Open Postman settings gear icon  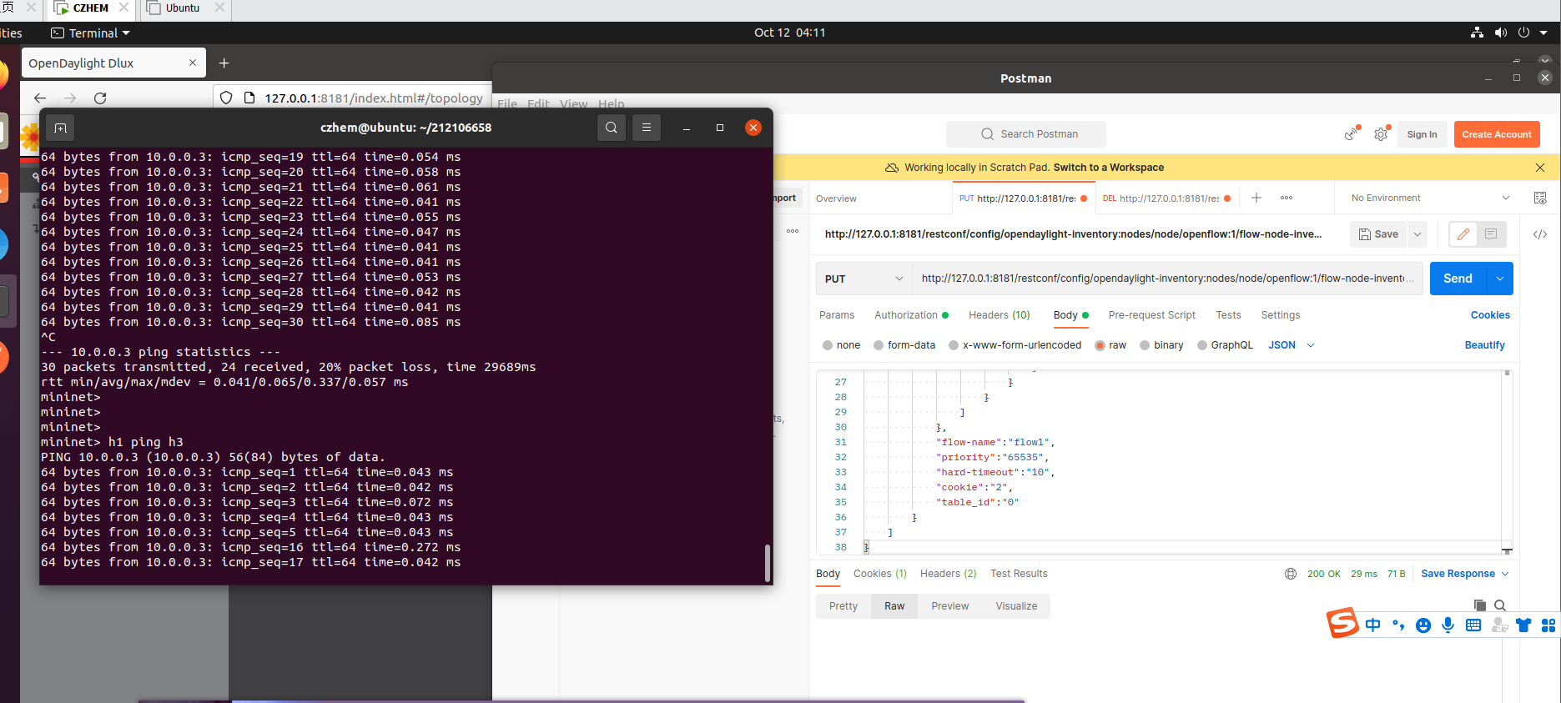tap(1381, 134)
